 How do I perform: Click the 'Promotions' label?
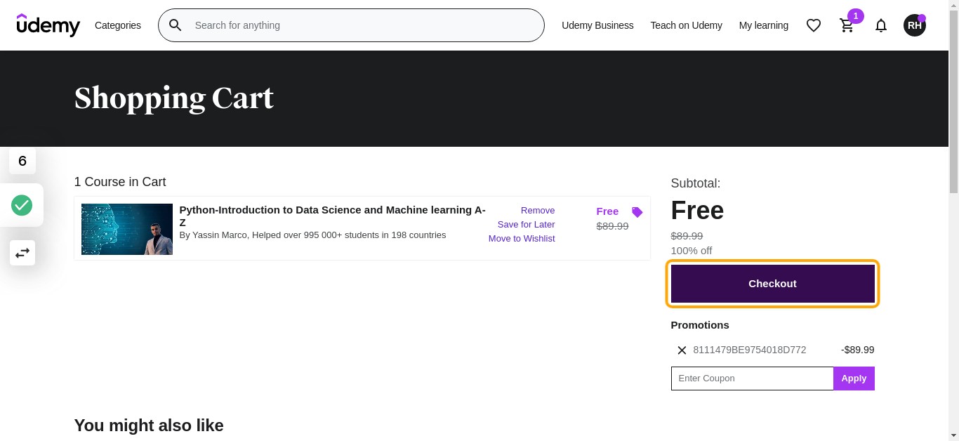pos(700,325)
